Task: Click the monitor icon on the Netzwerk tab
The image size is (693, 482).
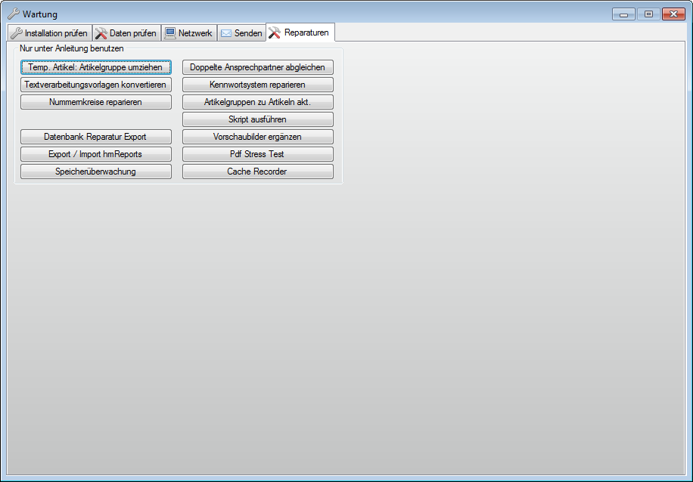Action: tap(170, 33)
